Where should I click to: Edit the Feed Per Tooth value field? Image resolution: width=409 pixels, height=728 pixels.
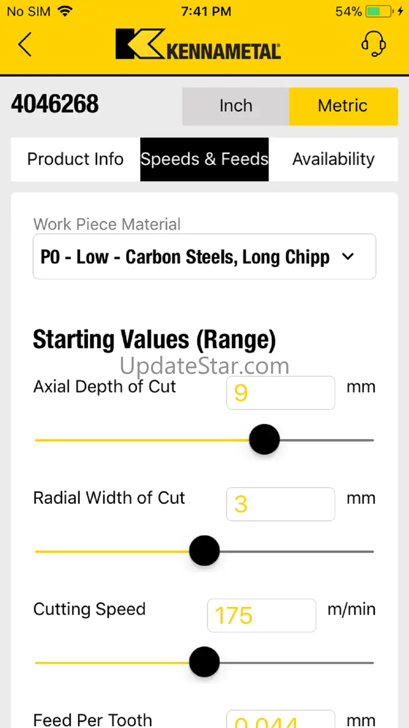(x=281, y=719)
